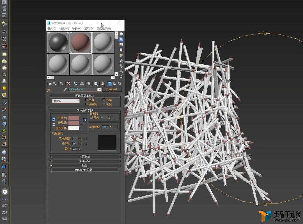Expand the 贴图 rollout

(x=85, y=165)
